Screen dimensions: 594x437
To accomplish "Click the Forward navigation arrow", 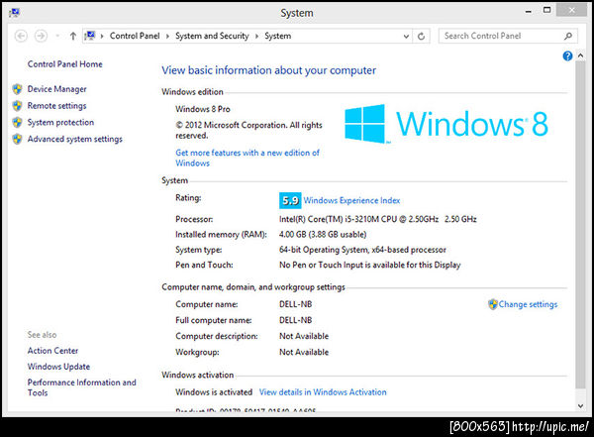I will [x=41, y=36].
